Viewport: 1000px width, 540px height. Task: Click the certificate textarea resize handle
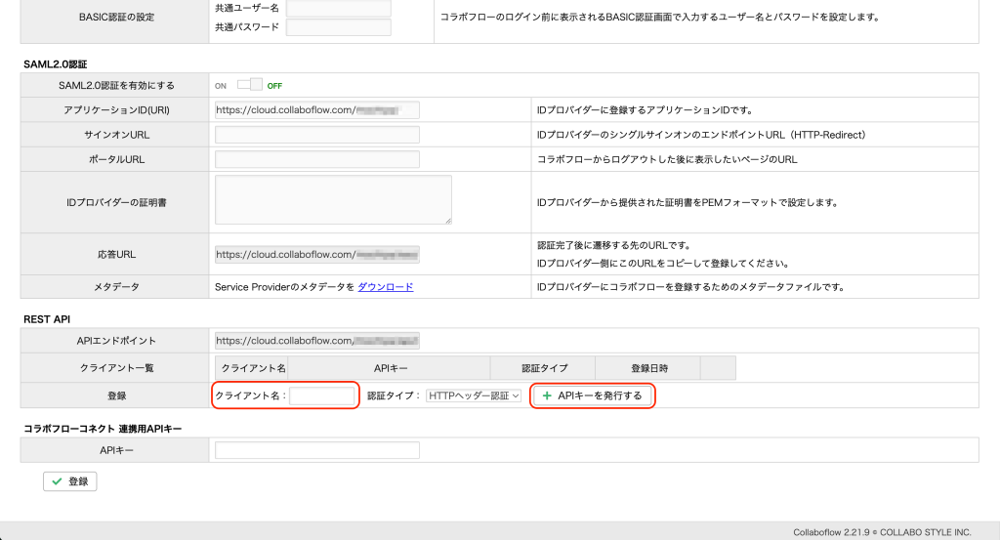point(447,221)
